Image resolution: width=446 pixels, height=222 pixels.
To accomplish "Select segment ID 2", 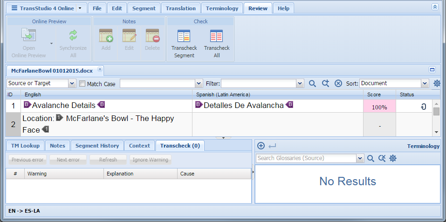I will (13, 124).
